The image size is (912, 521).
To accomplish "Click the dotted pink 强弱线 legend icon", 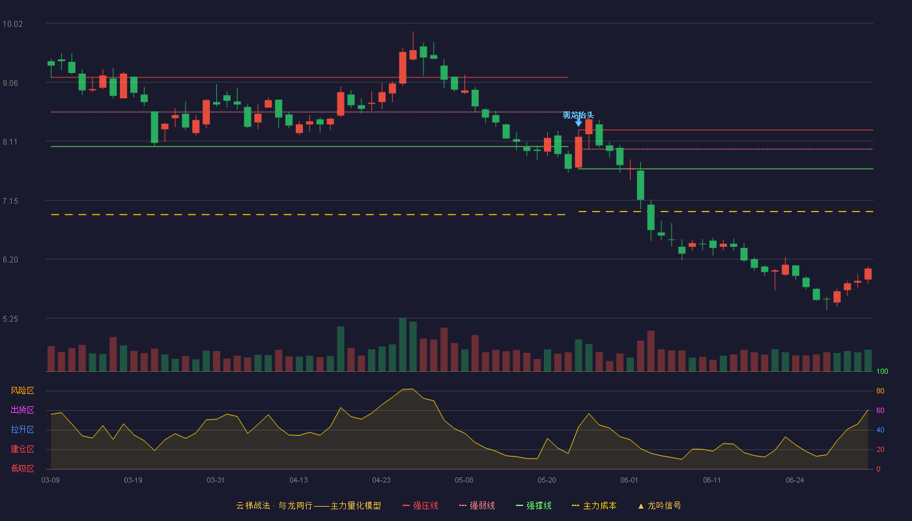I will click(463, 505).
